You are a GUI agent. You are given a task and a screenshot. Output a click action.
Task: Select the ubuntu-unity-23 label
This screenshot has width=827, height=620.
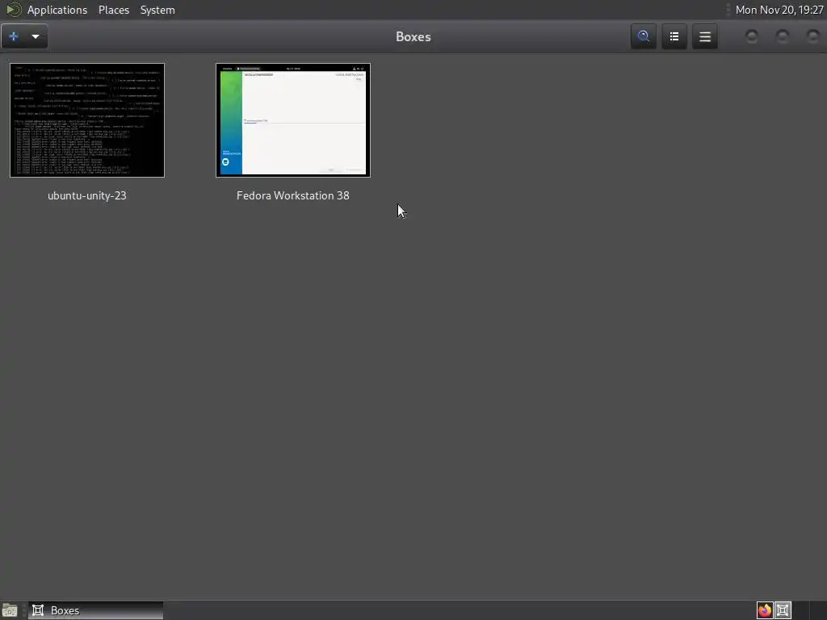click(x=87, y=195)
